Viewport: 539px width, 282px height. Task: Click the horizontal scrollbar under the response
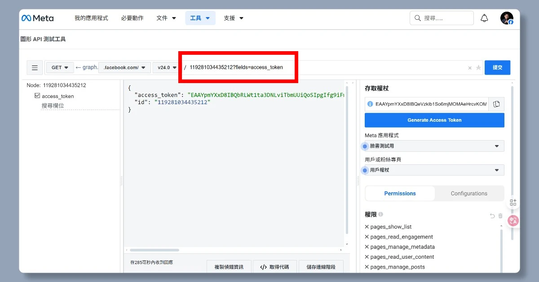click(x=155, y=250)
